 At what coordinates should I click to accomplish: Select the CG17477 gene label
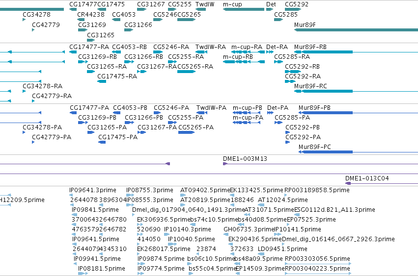pyautogui.click(x=83, y=4)
